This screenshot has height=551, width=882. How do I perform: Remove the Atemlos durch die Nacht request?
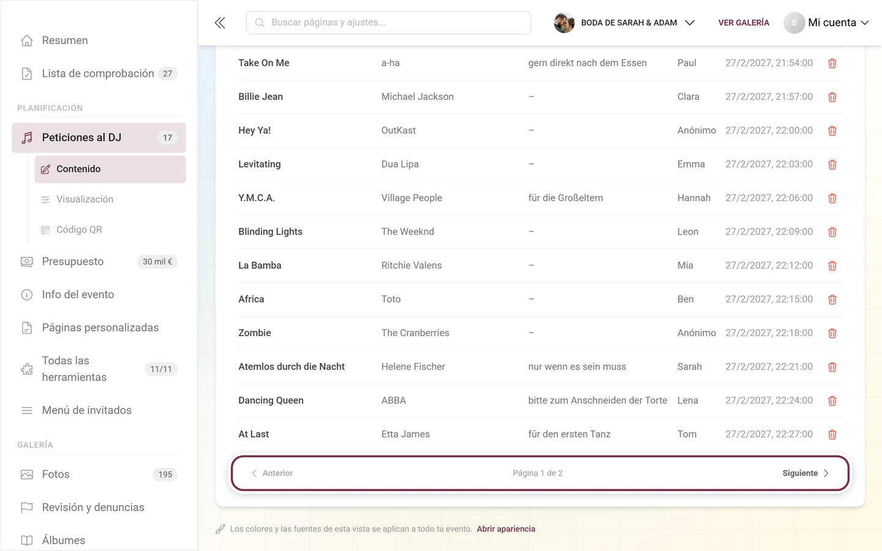(832, 367)
